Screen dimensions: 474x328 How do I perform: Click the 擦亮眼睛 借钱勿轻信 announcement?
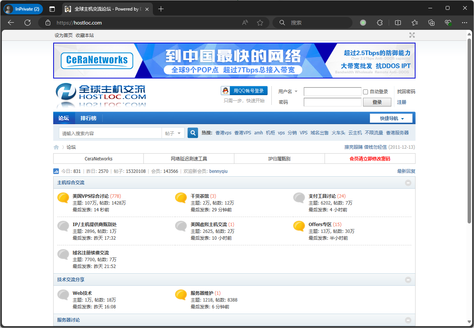(366, 147)
